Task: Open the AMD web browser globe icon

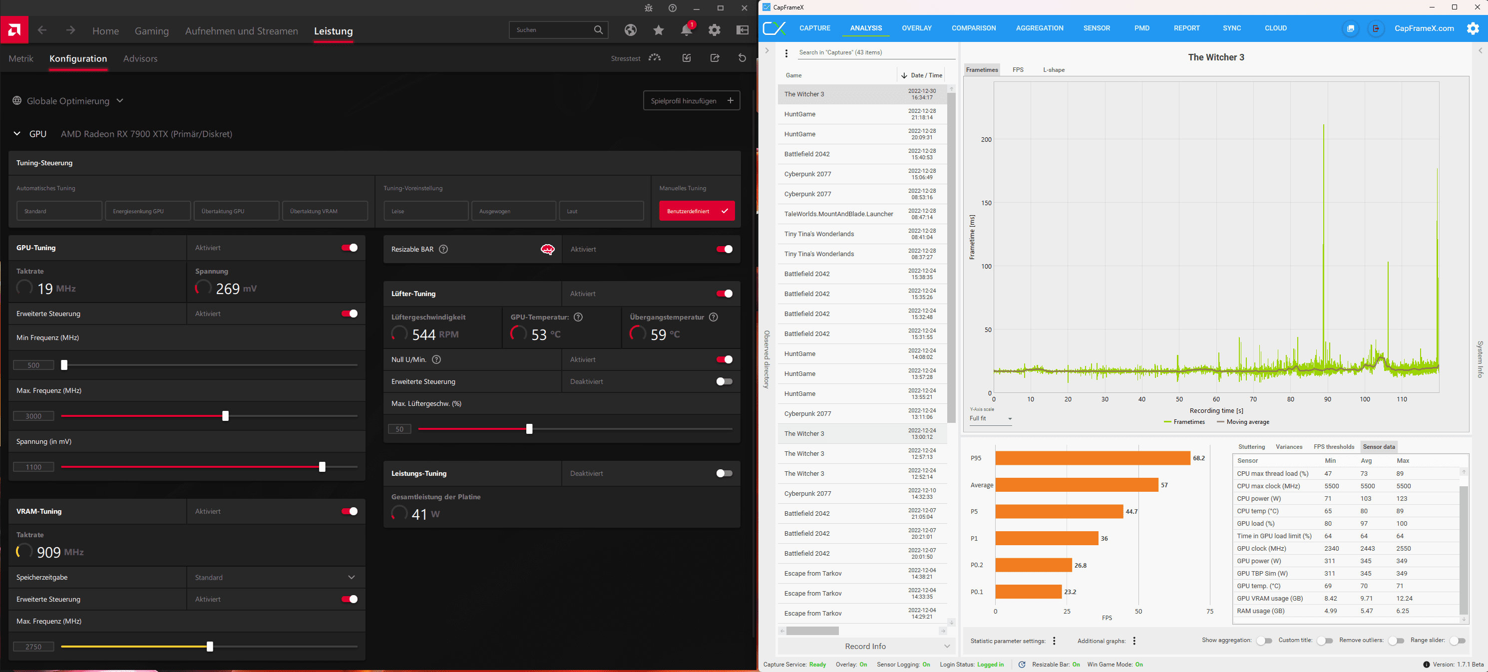Action: [630, 30]
